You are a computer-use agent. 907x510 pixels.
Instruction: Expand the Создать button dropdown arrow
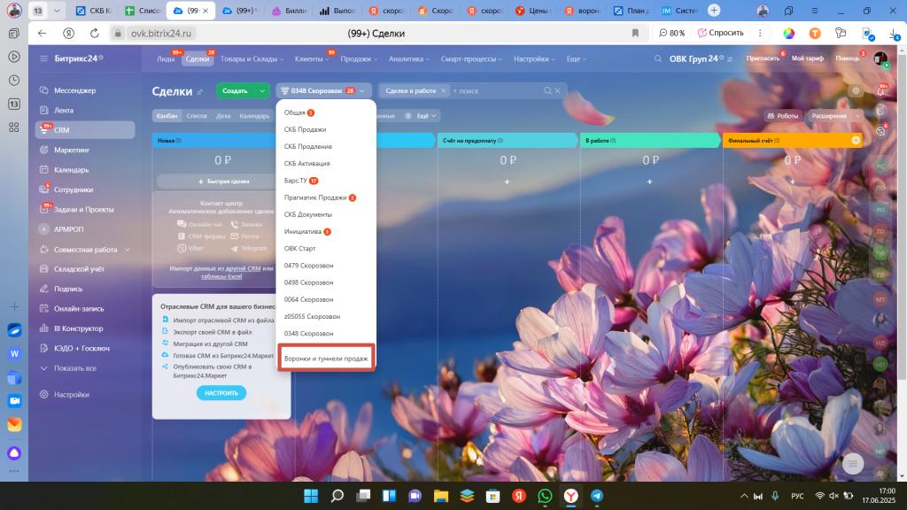tap(262, 91)
